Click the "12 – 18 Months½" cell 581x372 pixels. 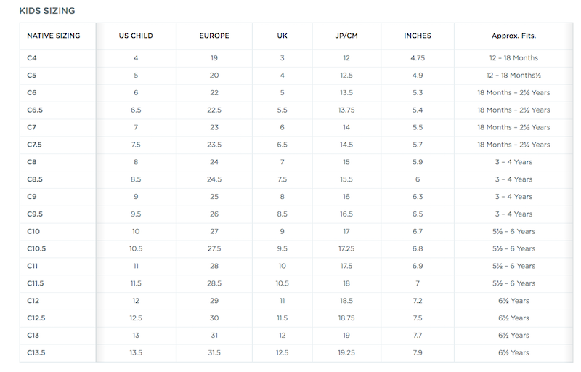[513, 75]
